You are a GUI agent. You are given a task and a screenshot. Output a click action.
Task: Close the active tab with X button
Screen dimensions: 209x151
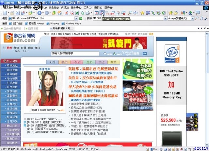click(205, 28)
